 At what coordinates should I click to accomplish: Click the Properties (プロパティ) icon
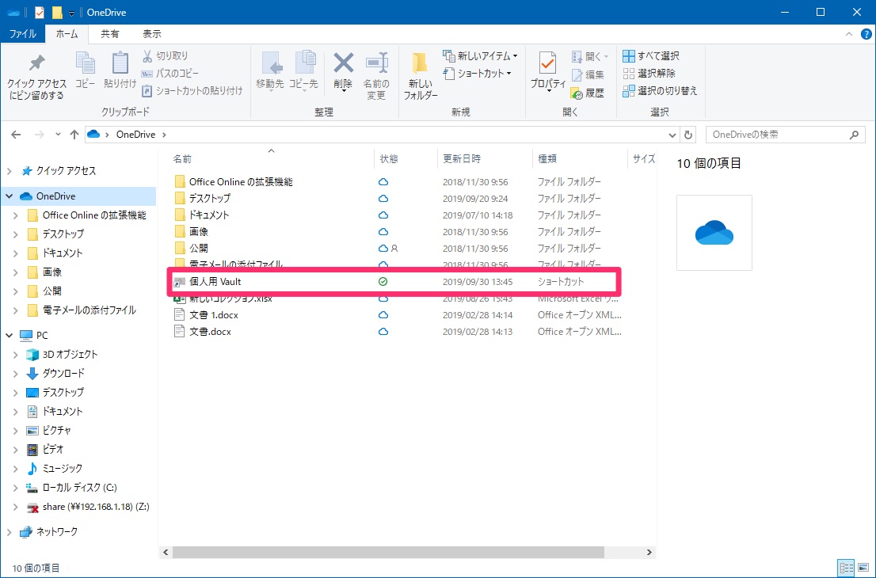coord(548,71)
